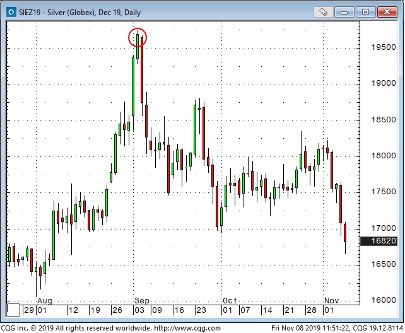
Task: Click the date label 29 on time axis
Action: click(x=29, y=310)
